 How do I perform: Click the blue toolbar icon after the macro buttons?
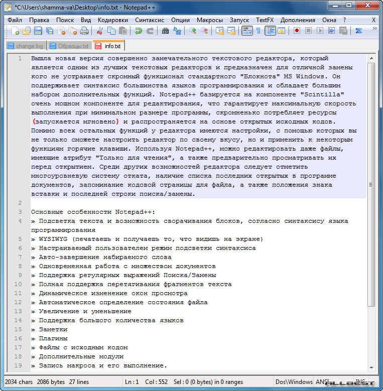click(358, 31)
